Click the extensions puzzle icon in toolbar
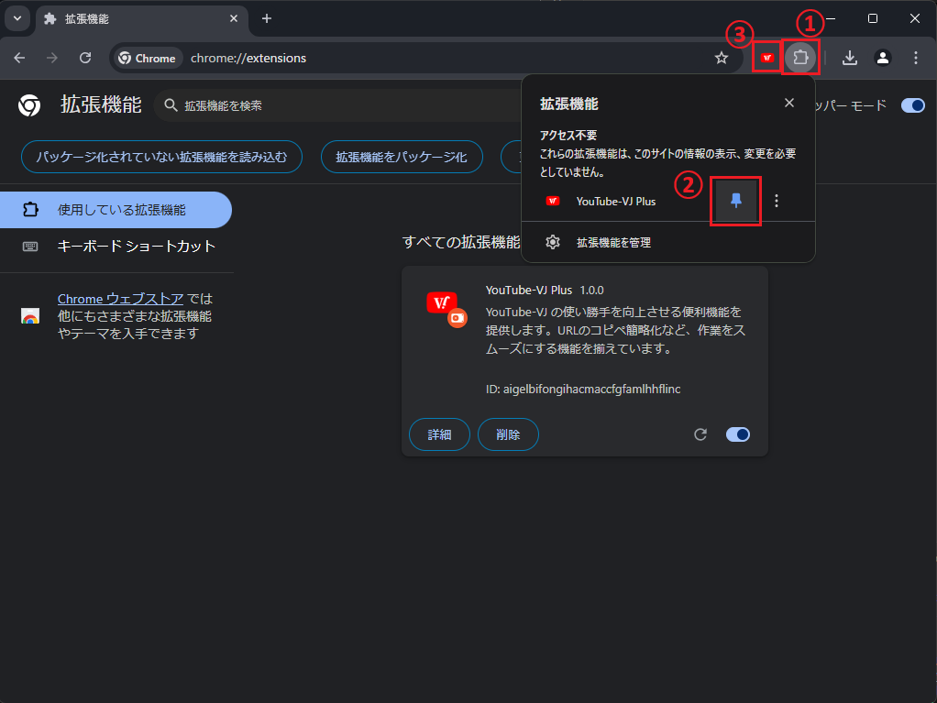 [800, 58]
